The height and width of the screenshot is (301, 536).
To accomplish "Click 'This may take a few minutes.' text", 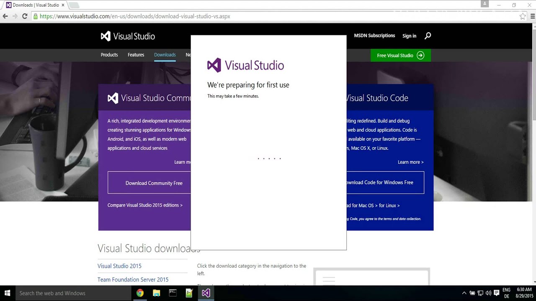I will click(233, 96).
